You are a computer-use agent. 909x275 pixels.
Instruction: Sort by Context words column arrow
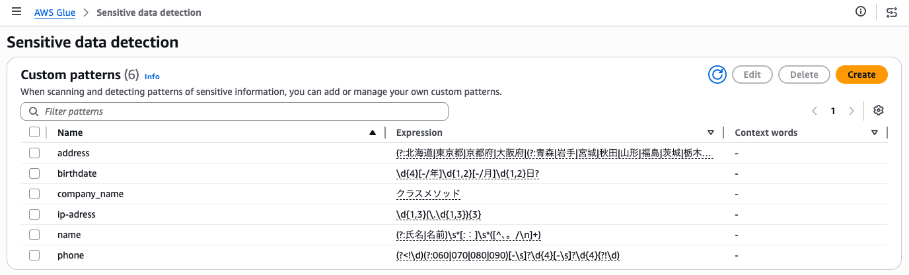tap(875, 133)
